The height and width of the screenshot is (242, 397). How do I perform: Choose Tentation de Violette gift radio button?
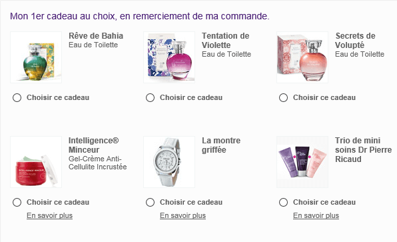tap(150, 97)
